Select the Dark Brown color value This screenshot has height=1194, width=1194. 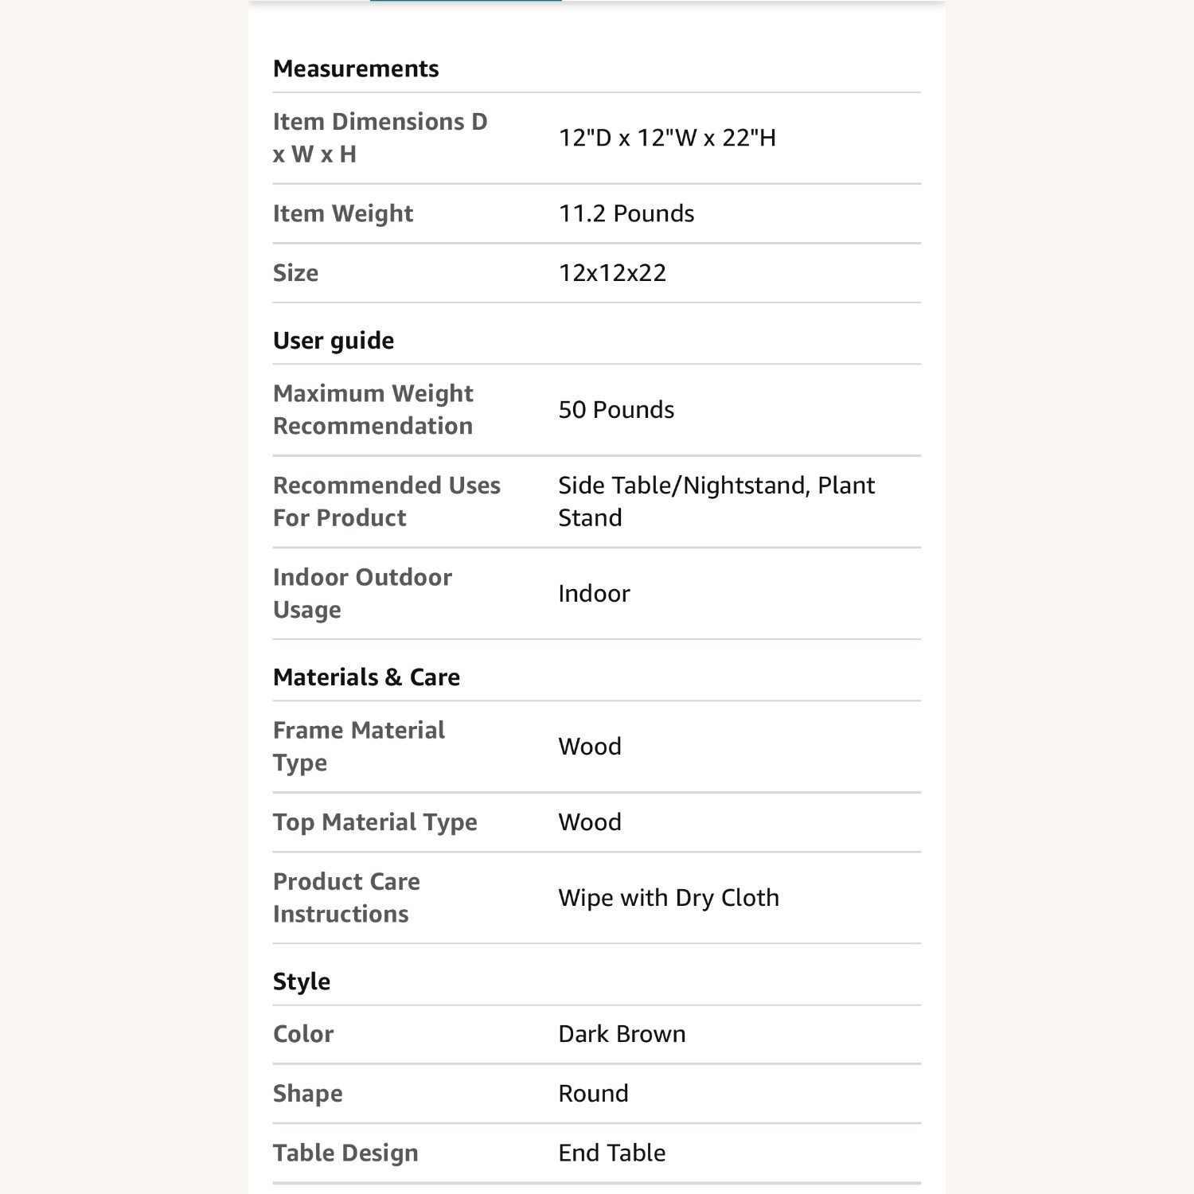(x=622, y=1034)
